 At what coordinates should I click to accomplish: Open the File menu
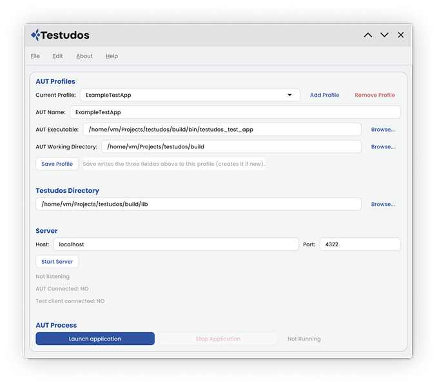pyautogui.click(x=35, y=56)
